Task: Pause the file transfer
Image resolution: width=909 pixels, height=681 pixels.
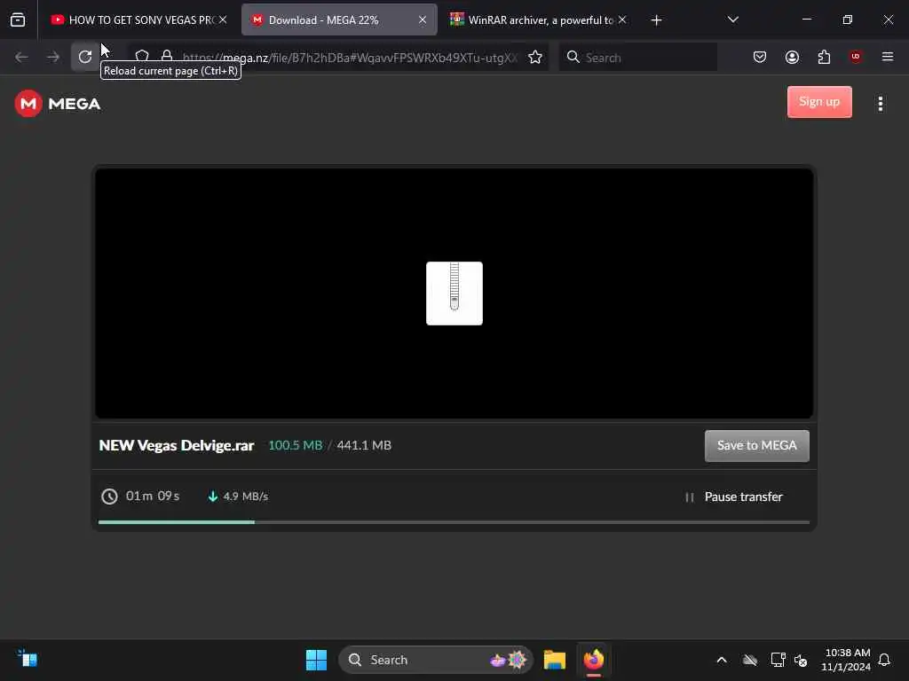Action: (734, 497)
